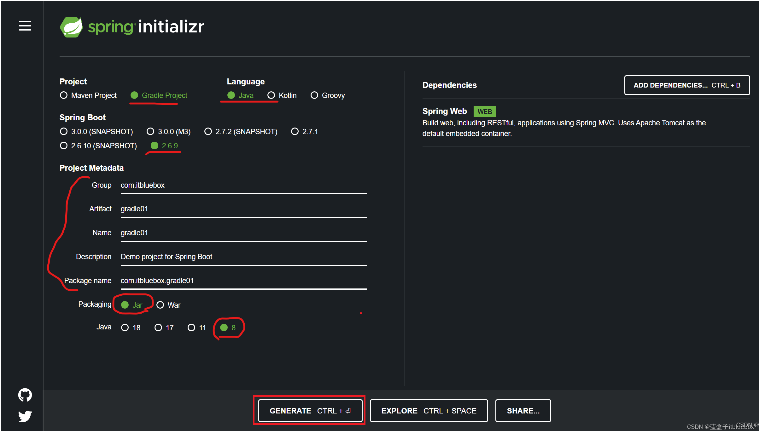Click the Spring Boot heading

click(x=82, y=117)
